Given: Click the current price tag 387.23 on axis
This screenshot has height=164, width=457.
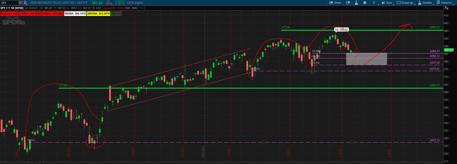Looking at the screenshot, I should 449,50.
